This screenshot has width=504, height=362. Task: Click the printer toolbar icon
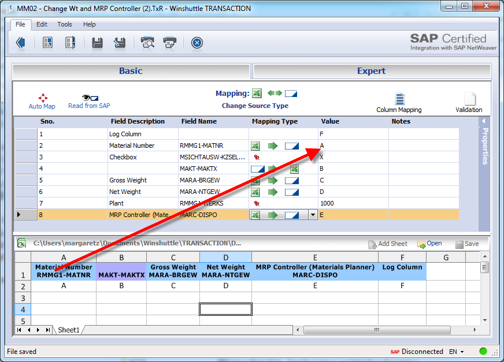(x=170, y=43)
